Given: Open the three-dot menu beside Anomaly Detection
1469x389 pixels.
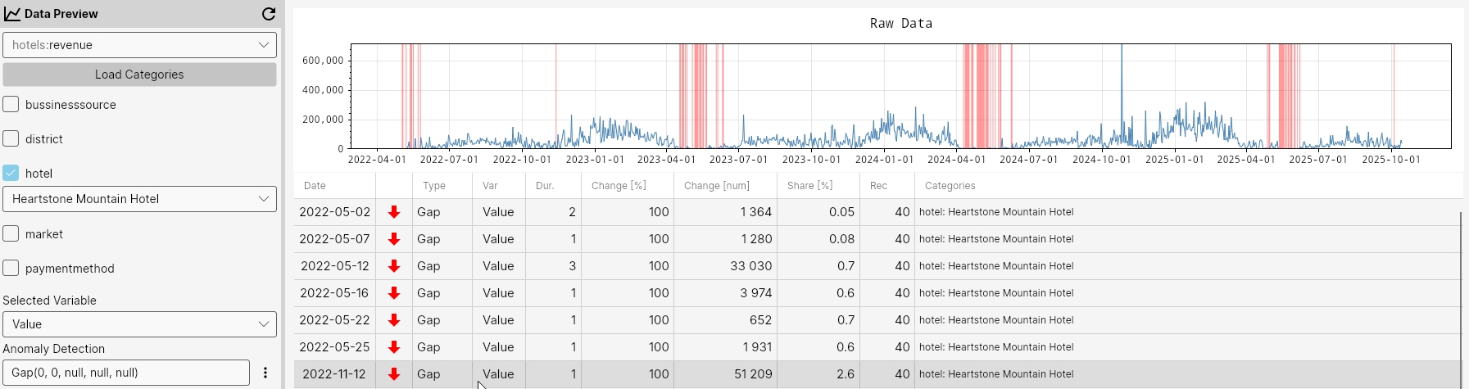Looking at the screenshot, I should tap(265, 373).
